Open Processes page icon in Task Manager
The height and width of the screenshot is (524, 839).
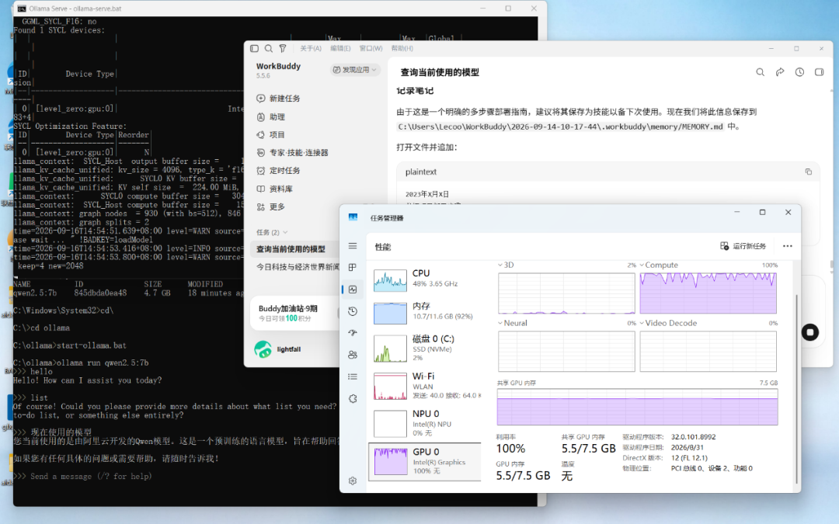tap(353, 267)
